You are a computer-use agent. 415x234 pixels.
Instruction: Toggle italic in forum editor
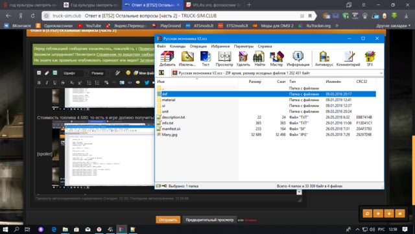coord(47,82)
